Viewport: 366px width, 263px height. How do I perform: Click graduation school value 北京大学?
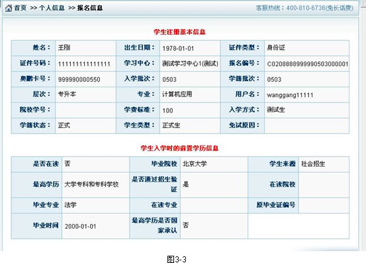[195, 164]
